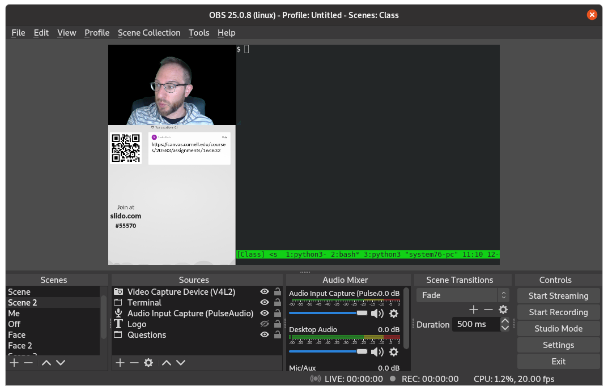Add a new source with plus icon

[120, 363]
